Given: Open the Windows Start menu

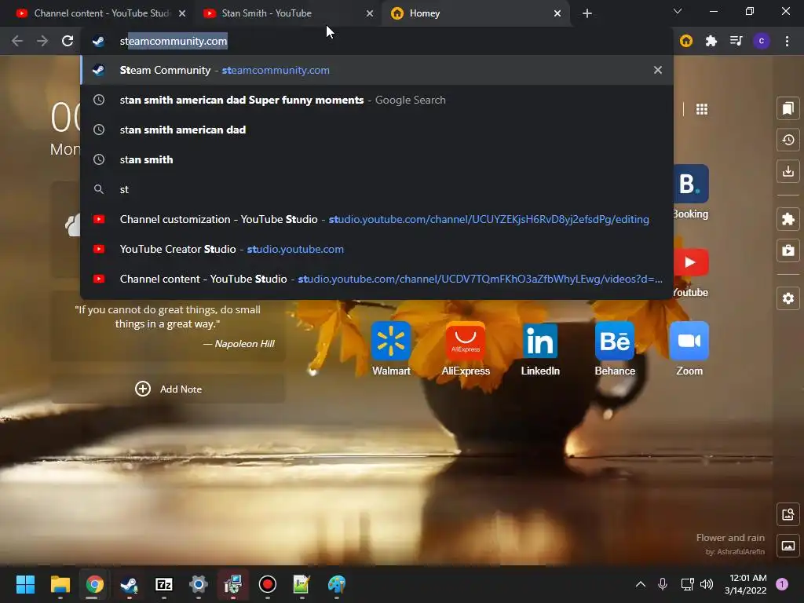Looking at the screenshot, I should point(25,584).
